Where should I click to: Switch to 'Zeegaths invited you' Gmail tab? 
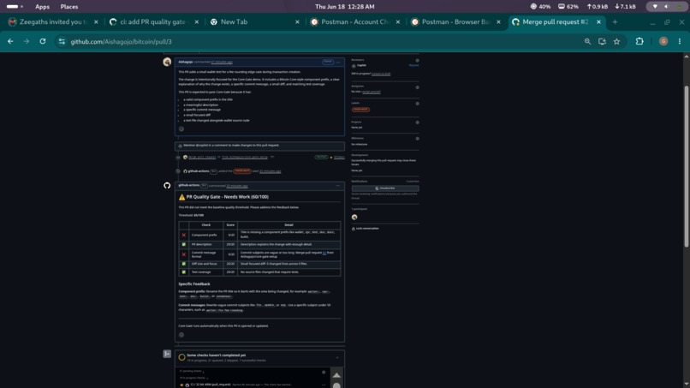coord(53,21)
